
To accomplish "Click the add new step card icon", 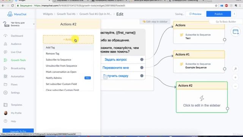I will coord(235,32).
